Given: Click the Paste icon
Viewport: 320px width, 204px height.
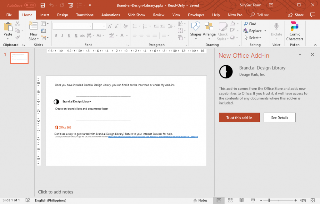Looking at the screenshot, I should click(7, 28).
